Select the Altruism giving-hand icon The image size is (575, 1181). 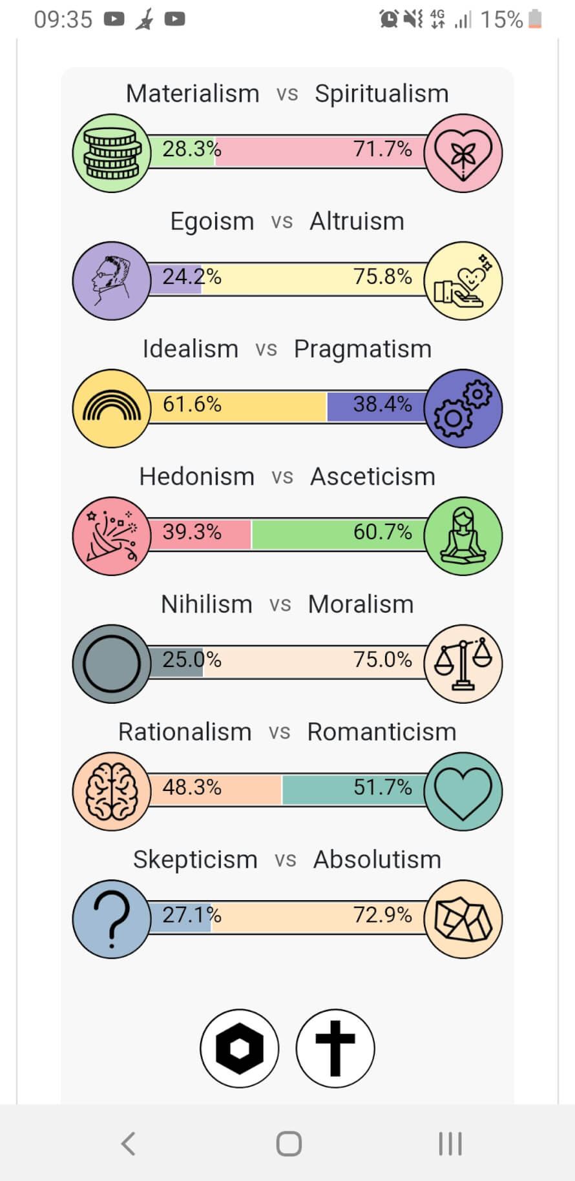tap(463, 281)
